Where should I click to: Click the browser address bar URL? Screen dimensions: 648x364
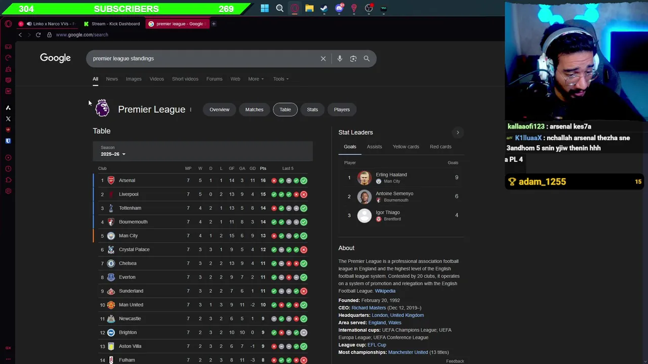[x=82, y=35]
